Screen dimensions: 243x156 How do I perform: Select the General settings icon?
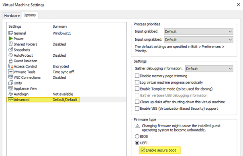11,33
